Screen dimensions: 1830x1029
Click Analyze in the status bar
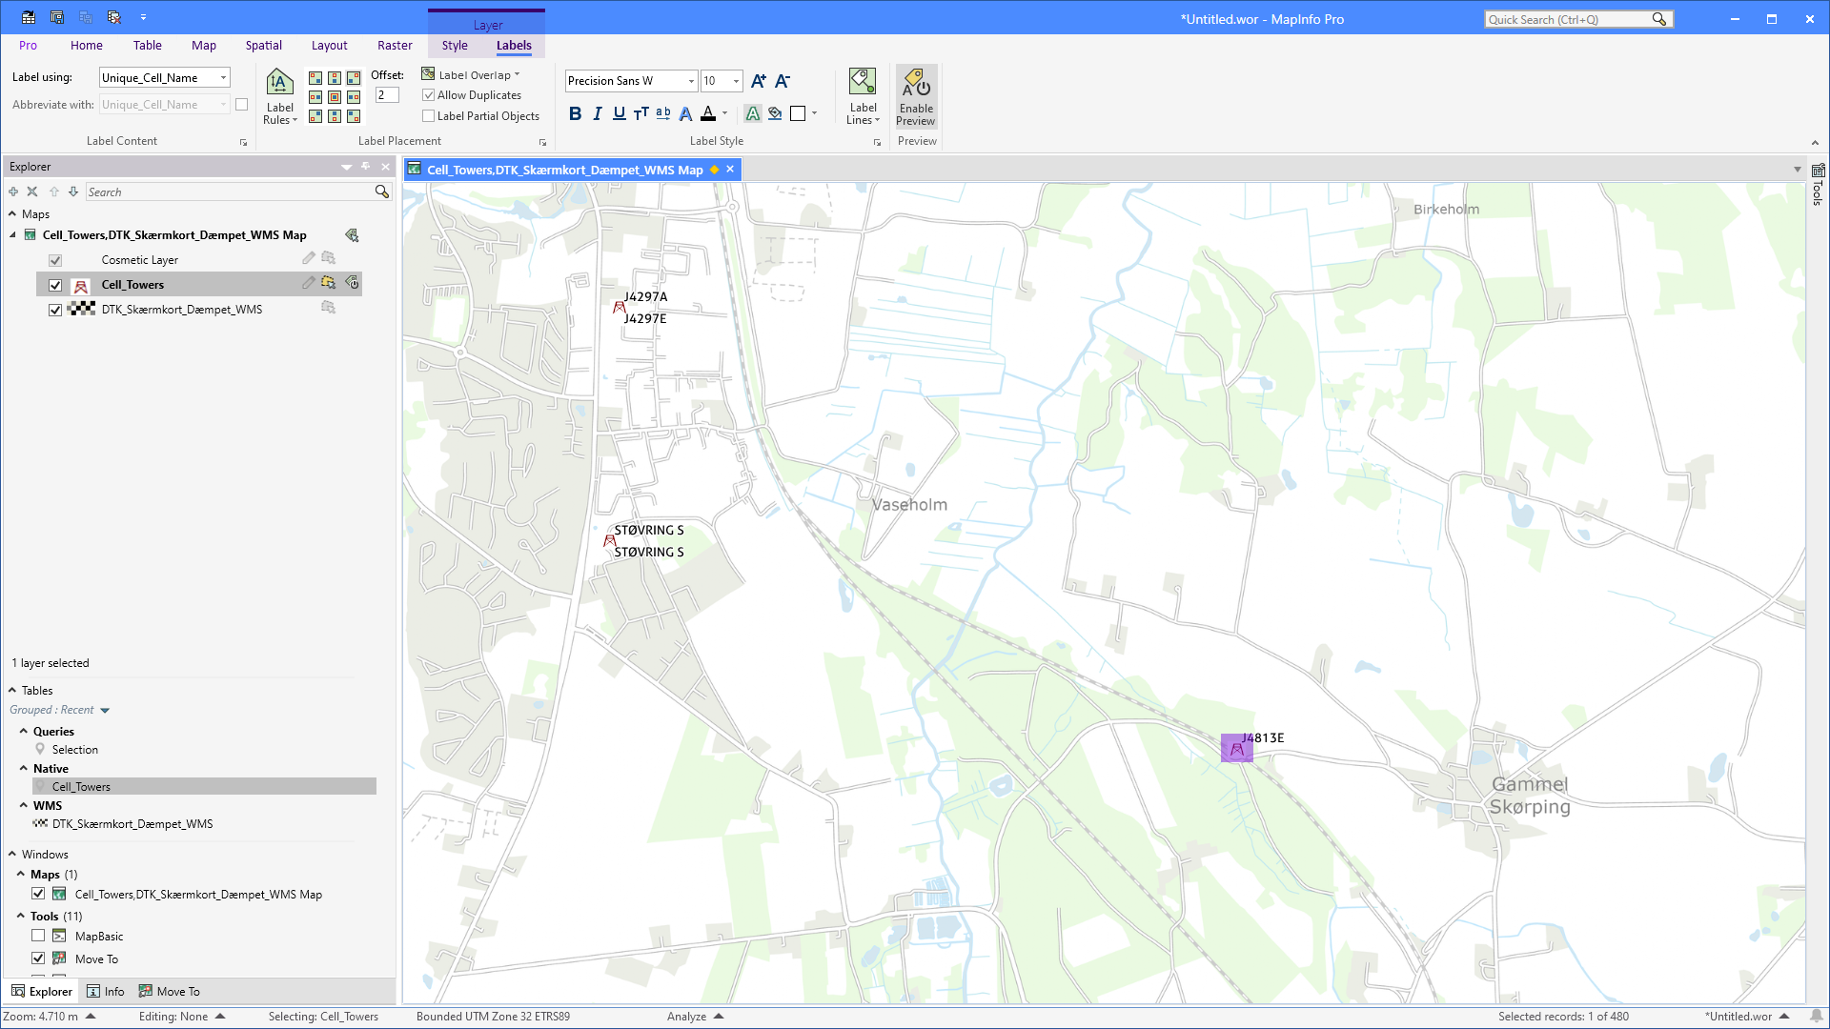coord(686,1017)
